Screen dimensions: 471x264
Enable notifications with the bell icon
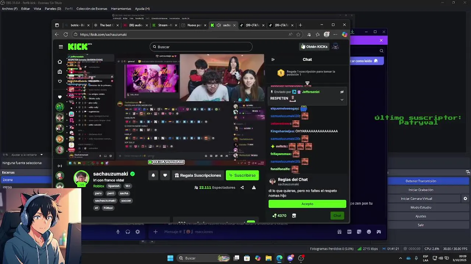tap(153, 175)
